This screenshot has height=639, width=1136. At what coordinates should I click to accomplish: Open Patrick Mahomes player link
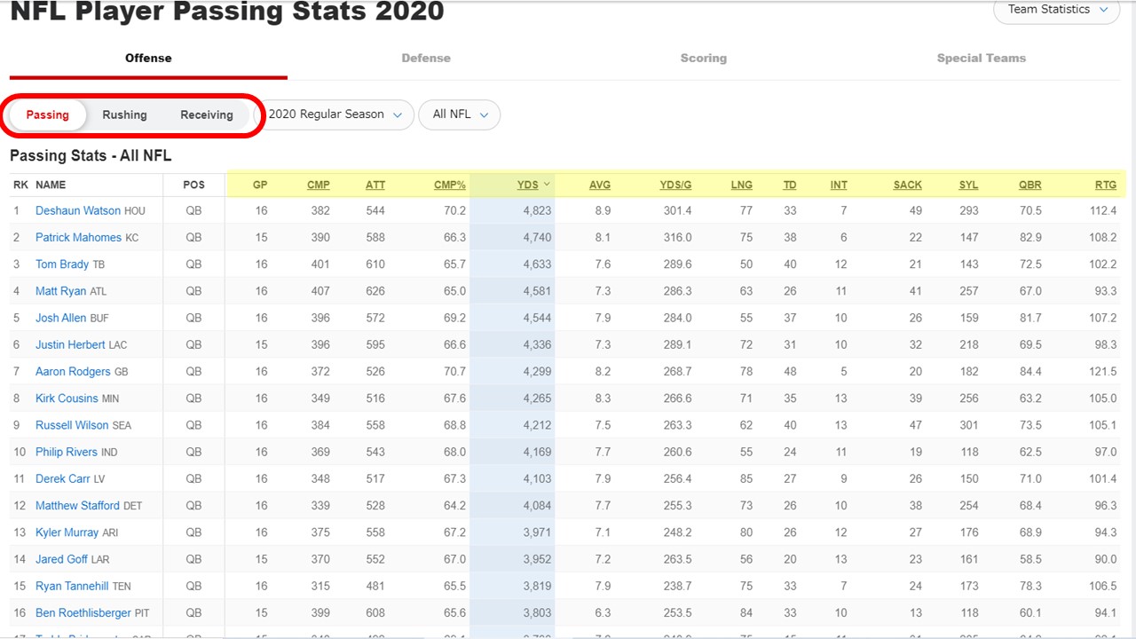coord(78,238)
